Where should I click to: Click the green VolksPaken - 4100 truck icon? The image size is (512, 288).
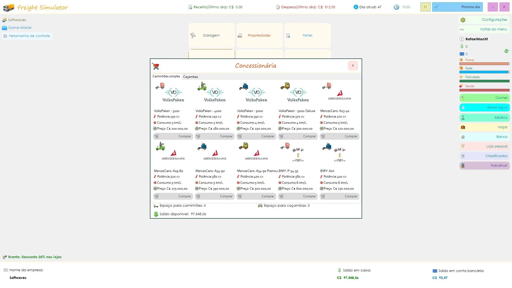pos(202,86)
